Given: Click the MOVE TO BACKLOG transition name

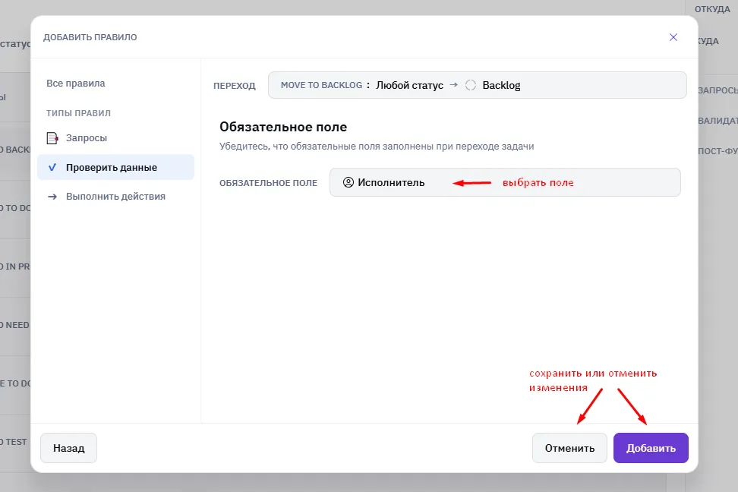Looking at the screenshot, I should [321, 85].
